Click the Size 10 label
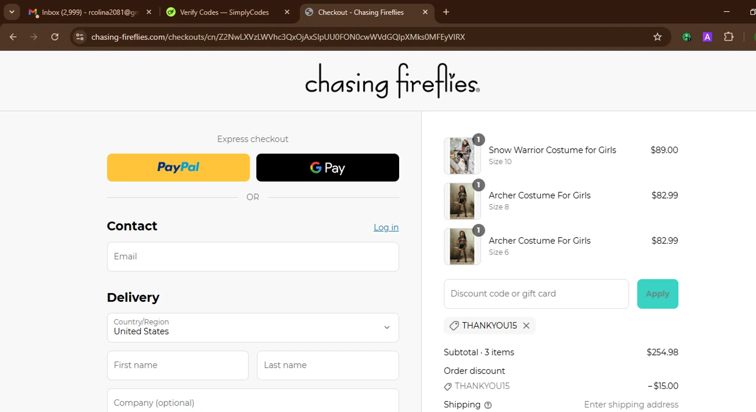 500,161
